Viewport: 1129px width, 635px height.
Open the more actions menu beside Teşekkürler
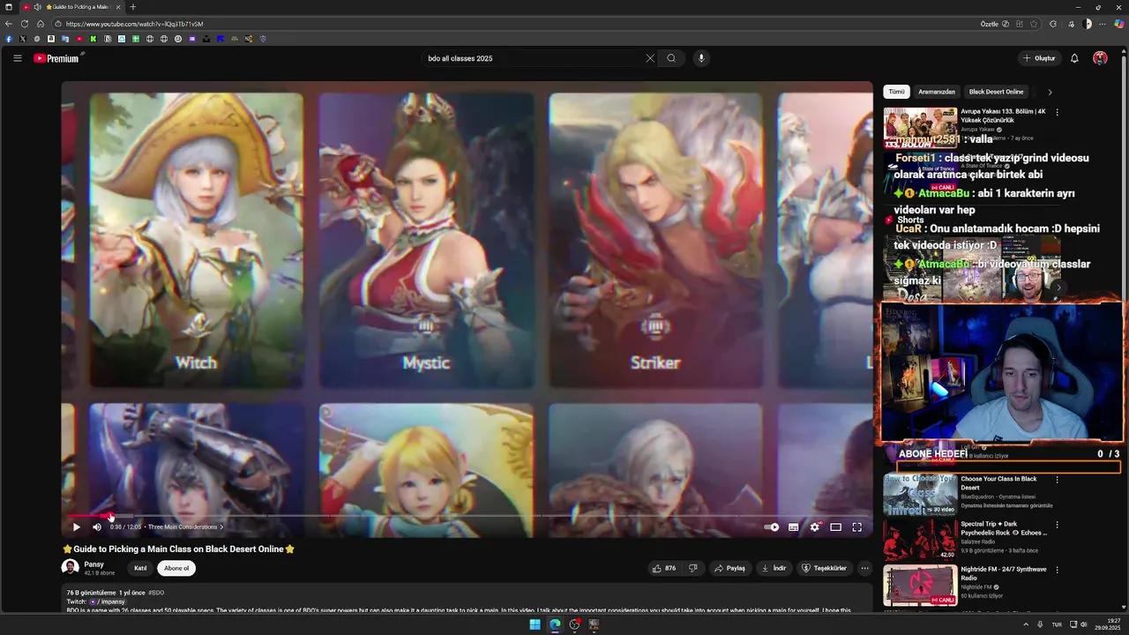(864, 569)
